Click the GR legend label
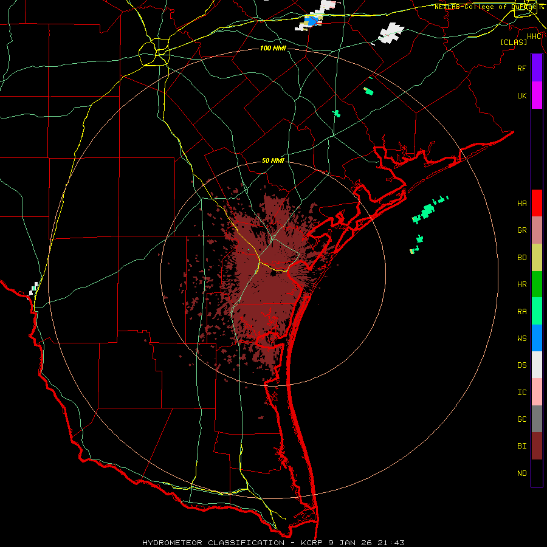 click(x=521, y=230)
